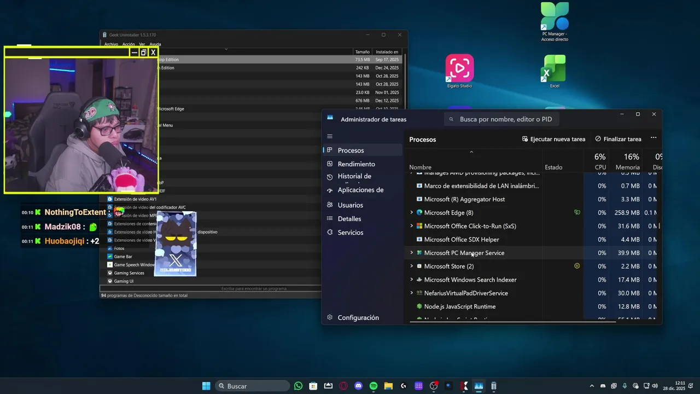Select Gaming UI in Geek Uninstaller

tap(124, 281)
